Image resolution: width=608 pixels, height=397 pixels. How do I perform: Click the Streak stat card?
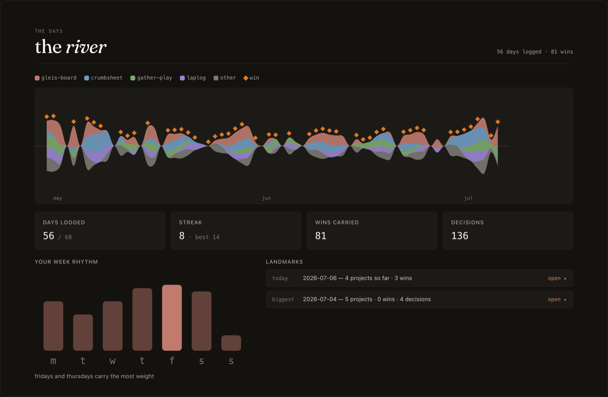(x=236, y=231)
